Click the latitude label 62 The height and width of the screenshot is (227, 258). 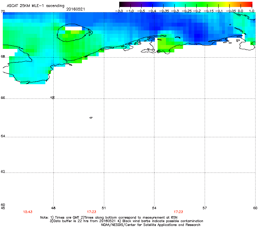click(x=3, y=172)
